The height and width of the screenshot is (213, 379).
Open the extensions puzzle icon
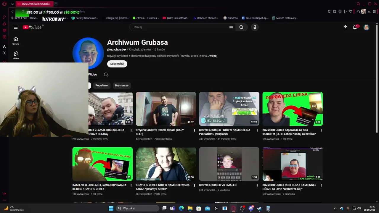tap(358, 12)
